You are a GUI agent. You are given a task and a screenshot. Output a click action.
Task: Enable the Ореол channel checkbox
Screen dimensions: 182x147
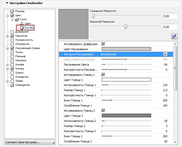(x=12, y=73)
